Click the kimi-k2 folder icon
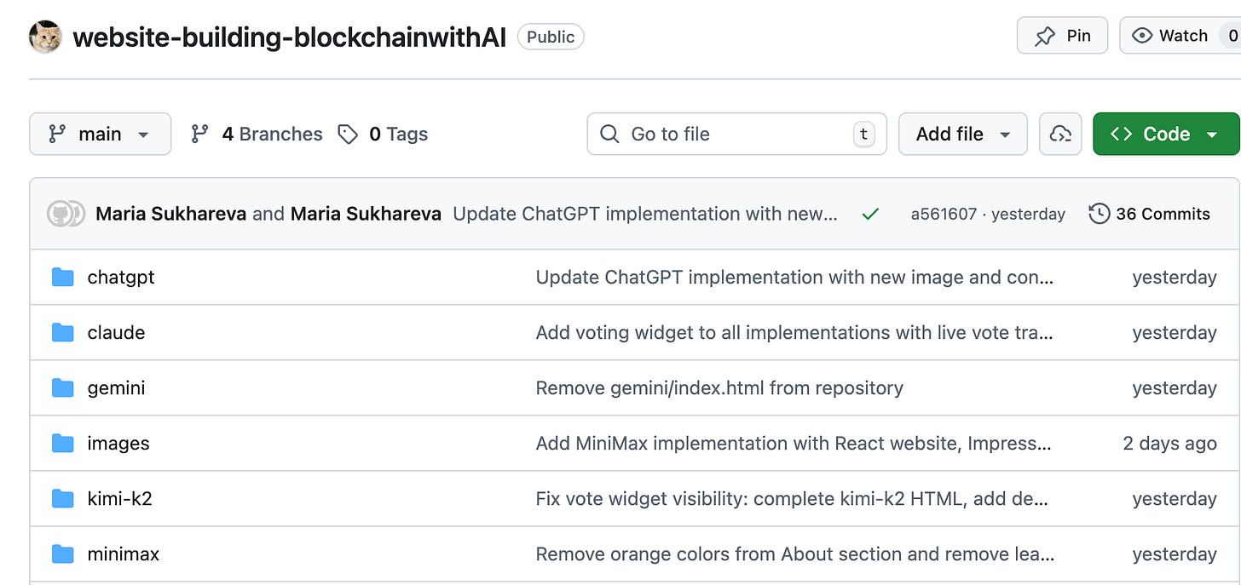 pos(63,499)
